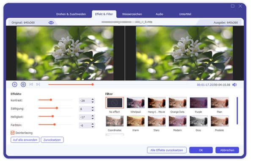Cancel with the Abbrechen button

[227, 150]
